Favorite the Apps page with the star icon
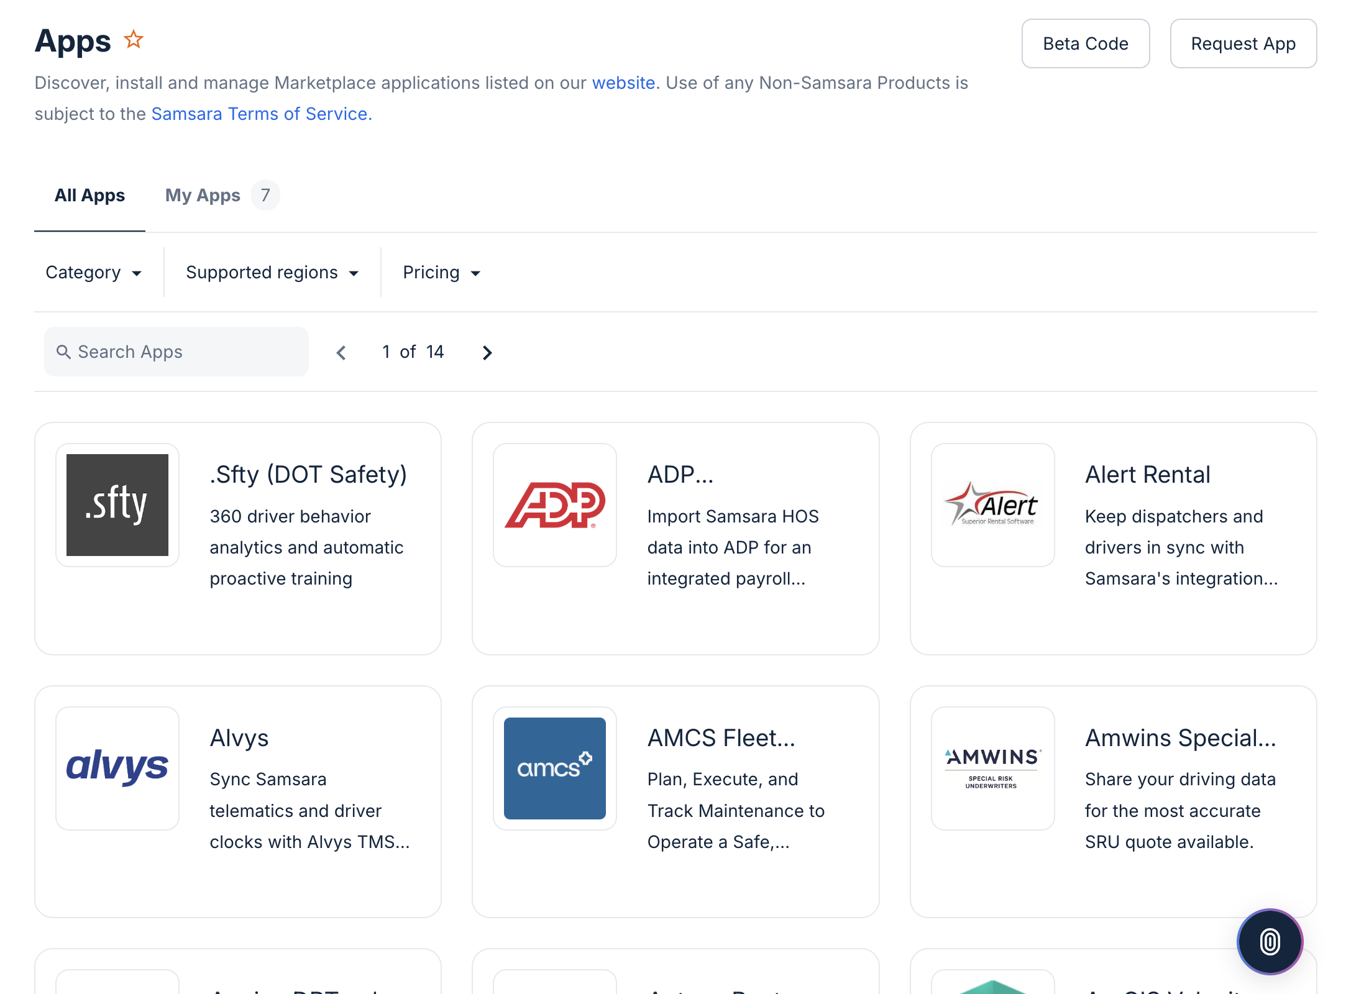This screenshot has width=1351, height=994. click(134, 40)
